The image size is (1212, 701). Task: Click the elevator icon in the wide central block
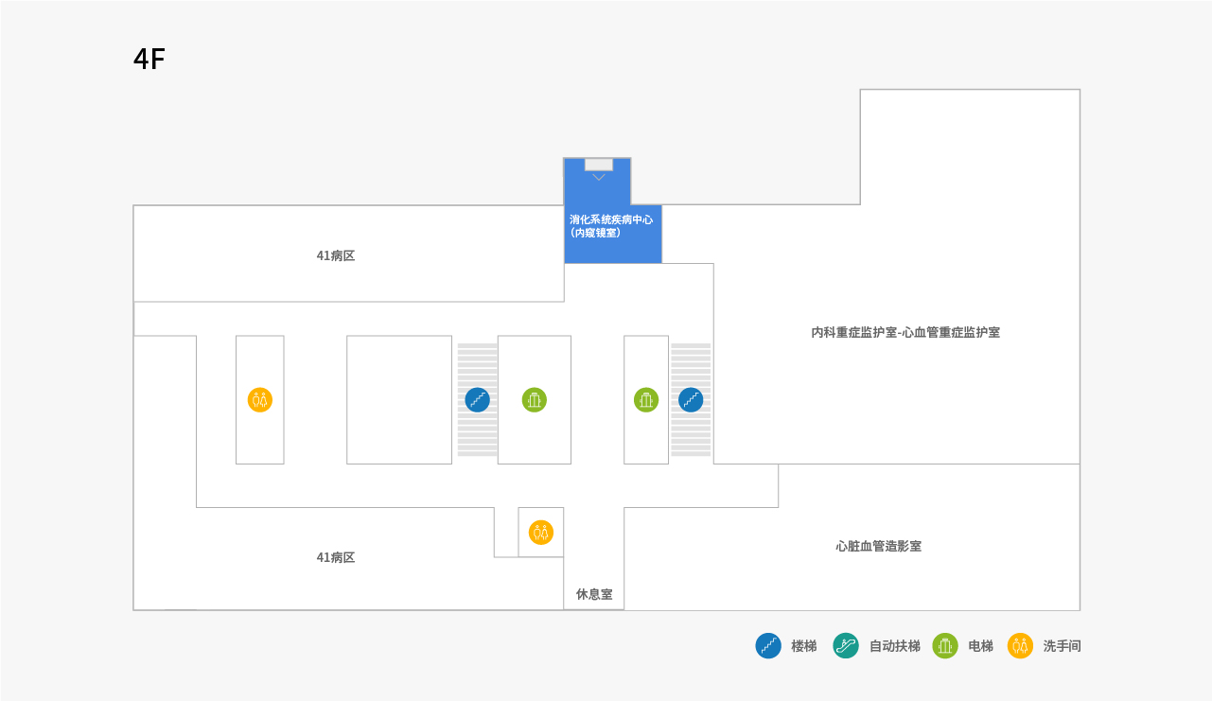(535, 400)
